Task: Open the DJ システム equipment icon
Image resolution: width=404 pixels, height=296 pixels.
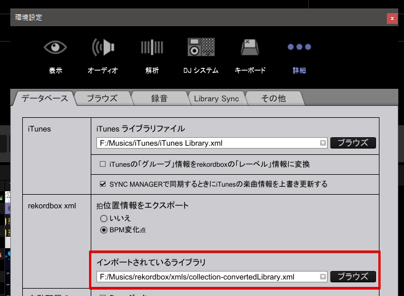Action: pyautogui.click(x=201, y=47)
